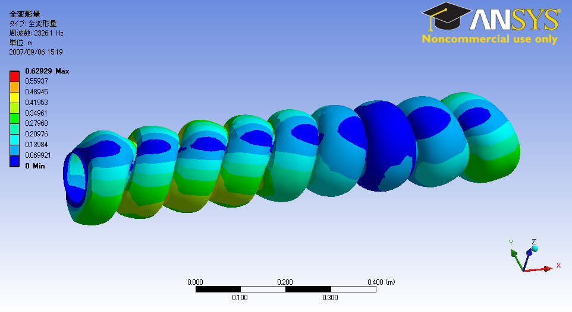Click the scale ruler label 0.400 (m)
The image size is (572, 312).
click(381, 282)
